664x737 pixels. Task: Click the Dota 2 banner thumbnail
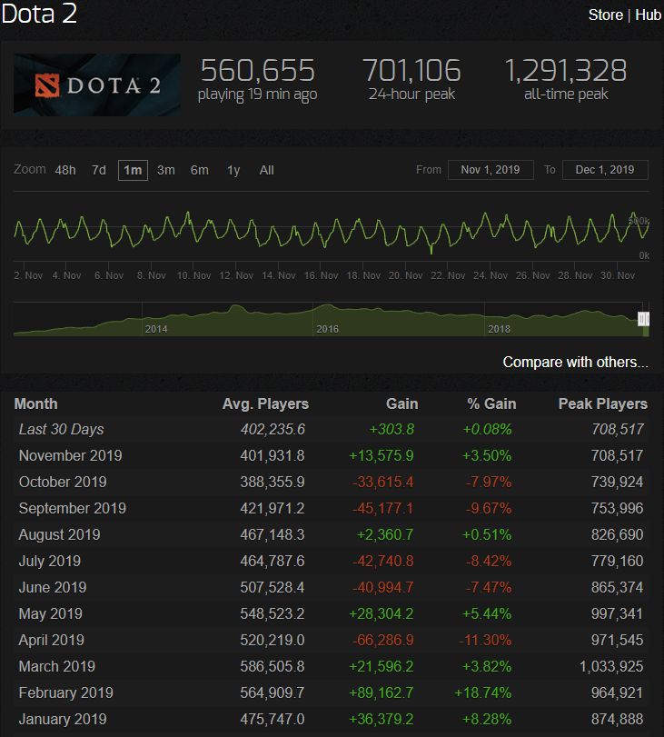point(97,85)
